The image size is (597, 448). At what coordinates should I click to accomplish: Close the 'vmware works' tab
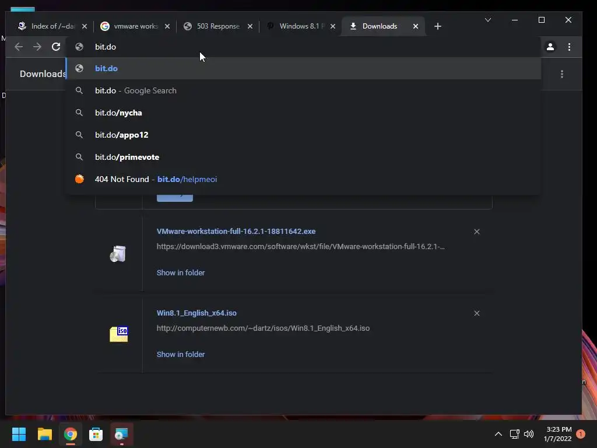(x=167, y=26)
